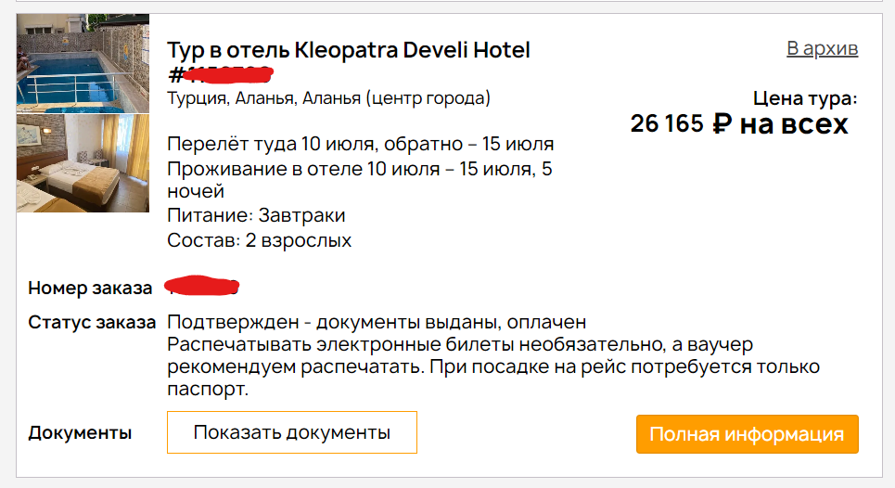Screen dimensions: 895x488
Task: Click the redacted order number value
Action: [x=201, y=286]
